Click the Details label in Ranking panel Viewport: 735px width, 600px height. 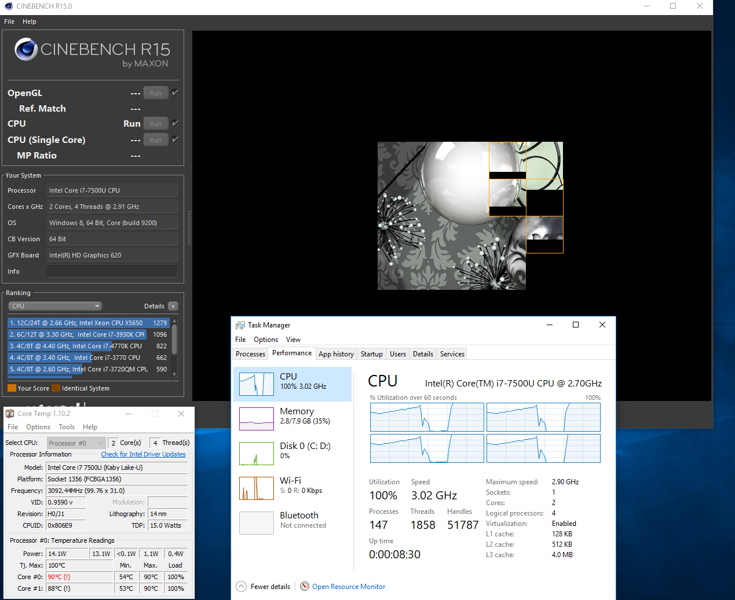pos(154,306)
